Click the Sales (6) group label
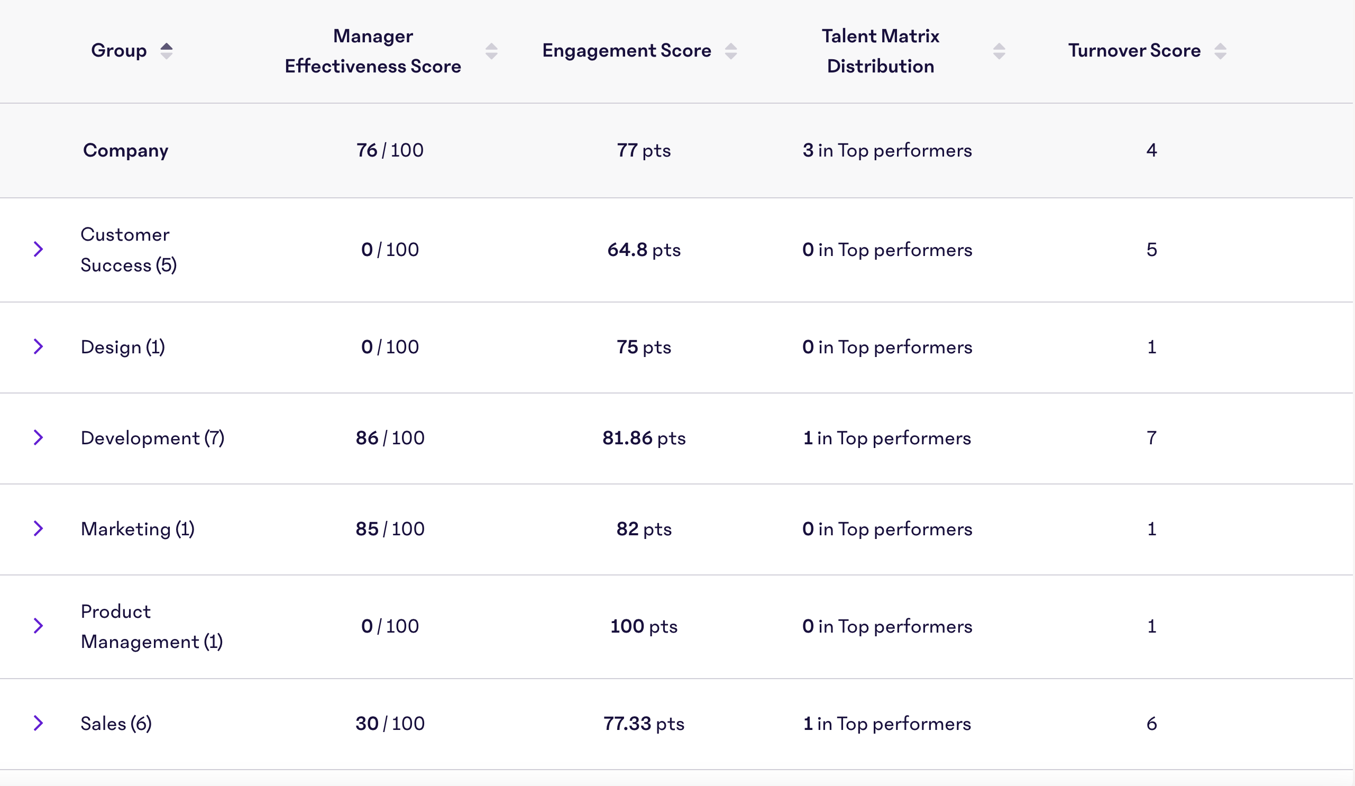 point(116,723)
